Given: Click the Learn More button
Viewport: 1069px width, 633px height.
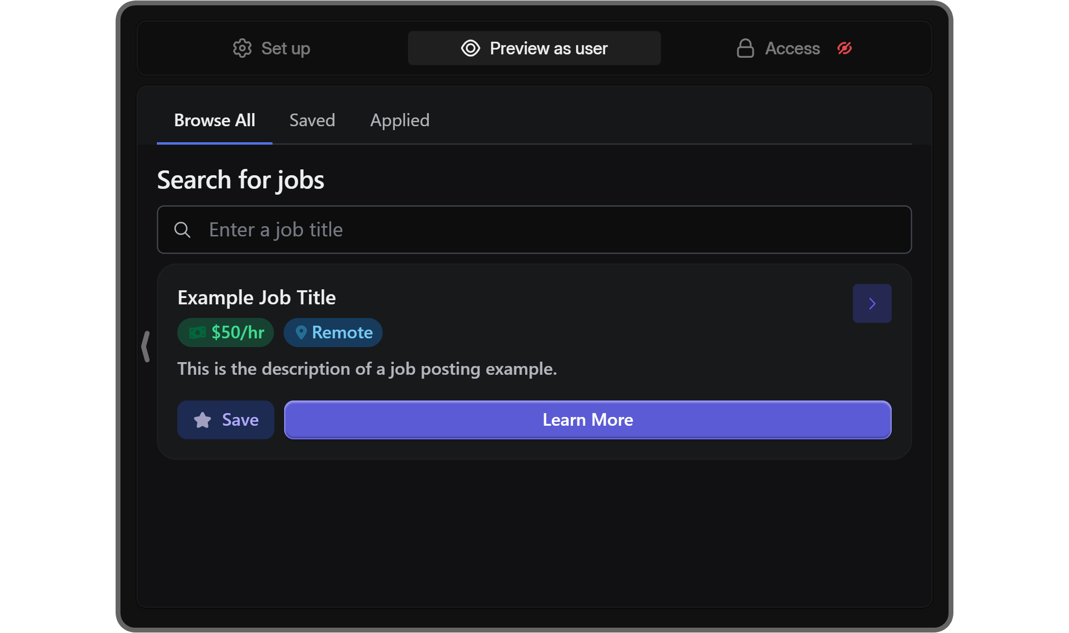Looking at the screenshot, I should point(588,419).
